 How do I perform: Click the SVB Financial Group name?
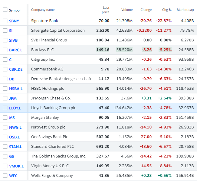(49, 40)
